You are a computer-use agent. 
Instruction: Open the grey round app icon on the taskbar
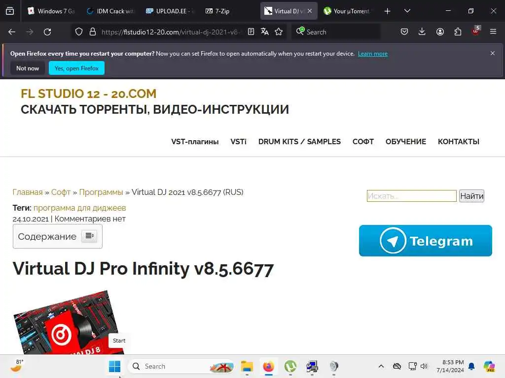(334, 366)
